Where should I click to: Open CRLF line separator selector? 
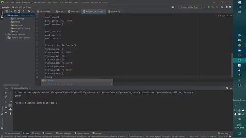coord(197,136)
